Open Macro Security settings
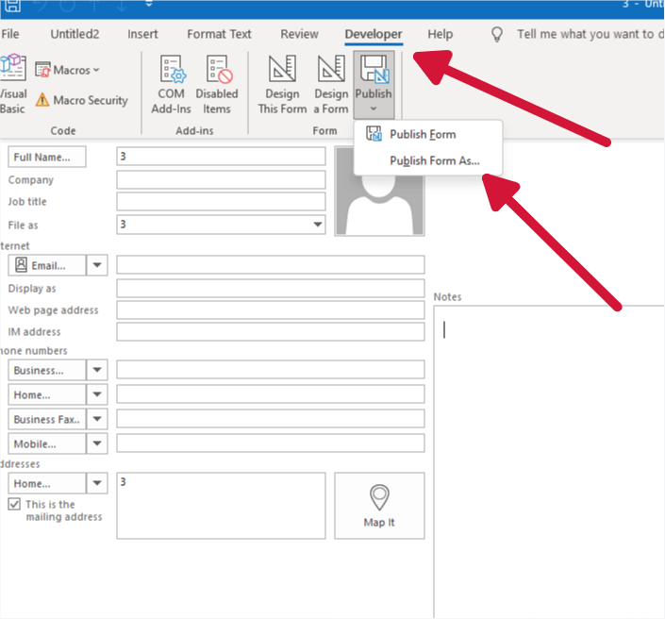This screenshot has width=665, height=619. click(81, 100)
